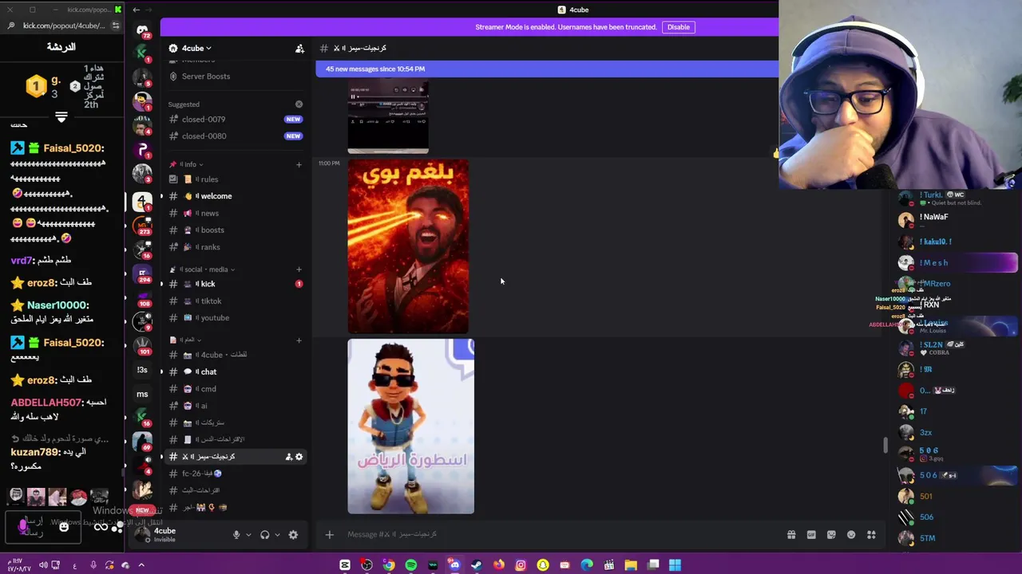Screen dimensions: 1022x574
Task: Open File Explorer from the taskbar
Action: point(631,565)
